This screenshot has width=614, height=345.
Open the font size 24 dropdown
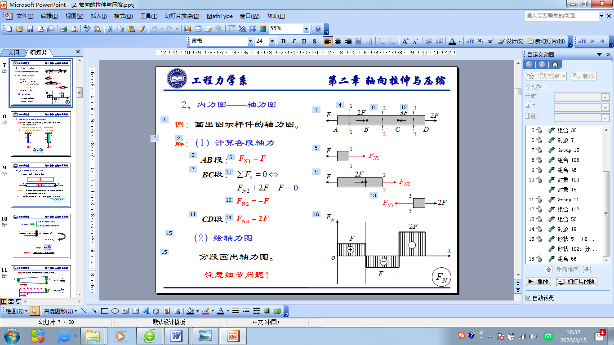click(x=272, y=41)
